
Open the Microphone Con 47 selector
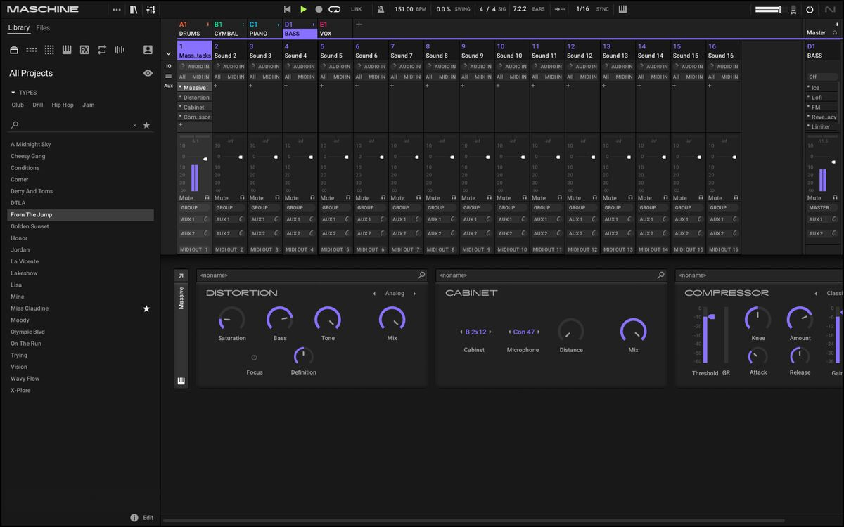pyautogui.click(x=523, y=332)
